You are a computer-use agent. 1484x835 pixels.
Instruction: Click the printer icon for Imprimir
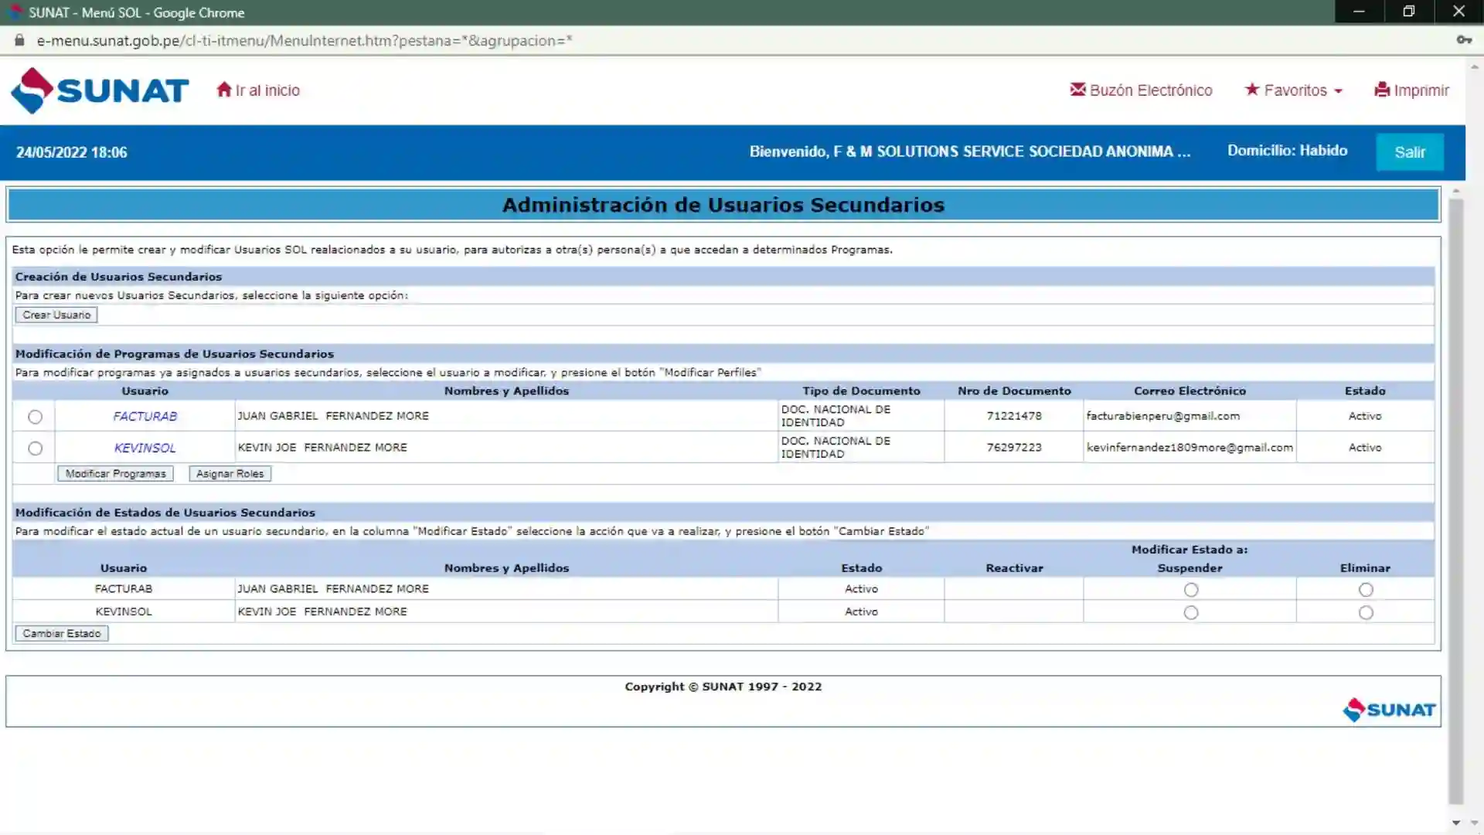(x=1382, y=90)
